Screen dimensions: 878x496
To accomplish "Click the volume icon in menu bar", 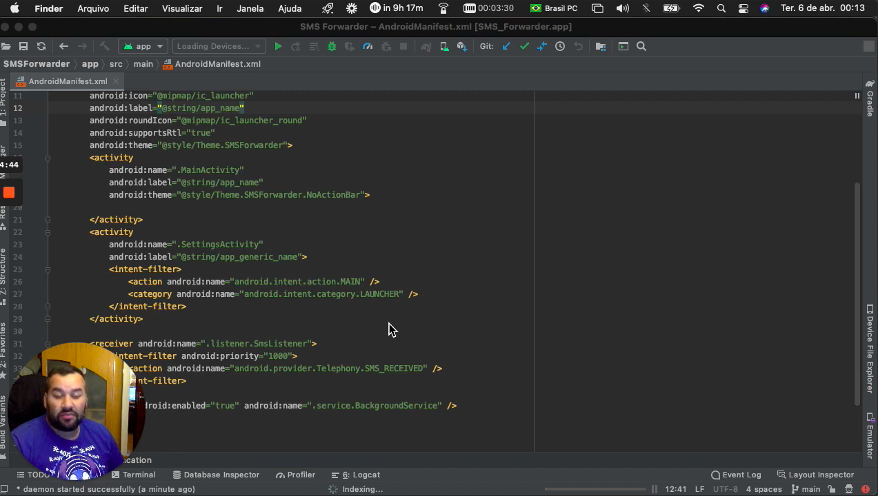I will [x=623, y=8].
